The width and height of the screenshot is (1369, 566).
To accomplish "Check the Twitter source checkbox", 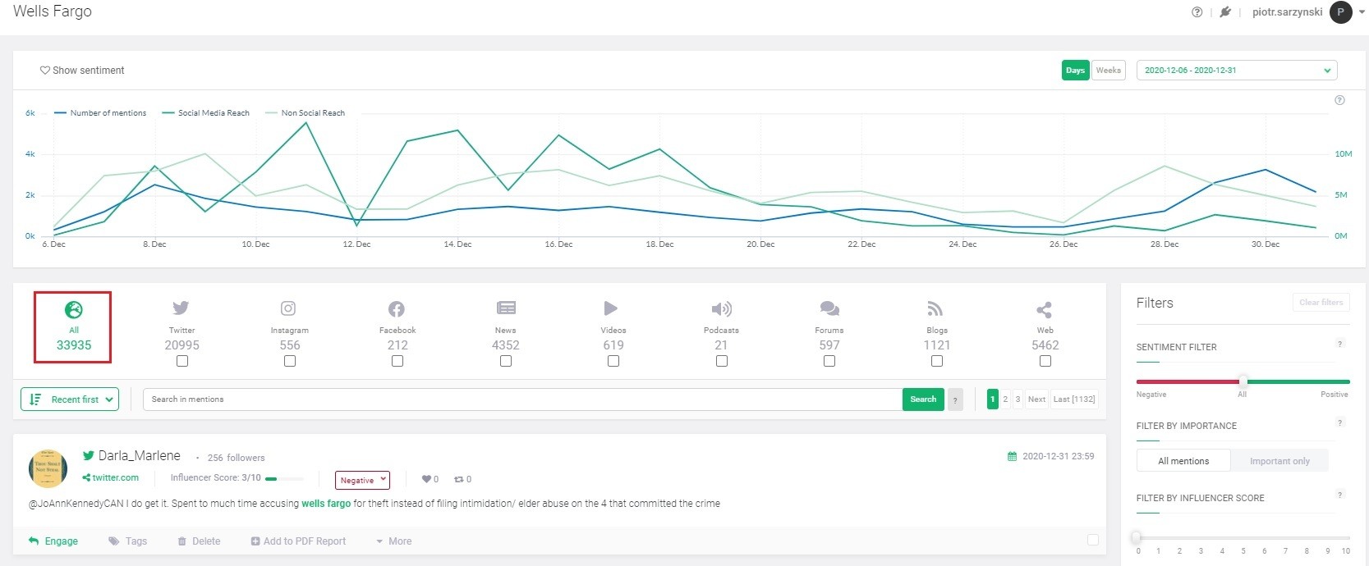I will 182,361.
